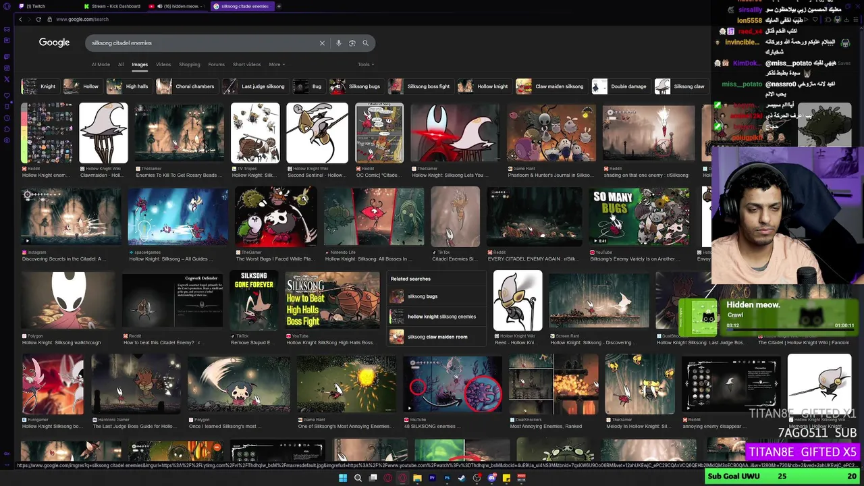Screen dimensions: 864x486
Task: Open 48 SILKSONG enemies YouTube thumbnail
Action: point(453,384)
